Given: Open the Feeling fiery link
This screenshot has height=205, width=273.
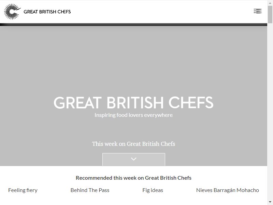Looking at the screenshot, I should [x=23, y=190].
